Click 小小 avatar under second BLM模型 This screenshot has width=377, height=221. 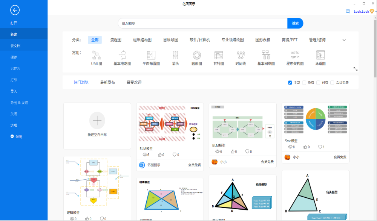pos(215,162)
